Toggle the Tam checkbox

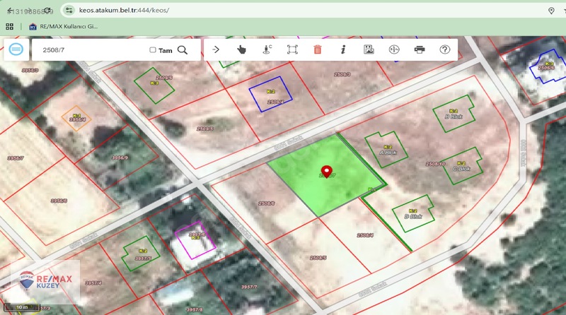pos(153,49)
